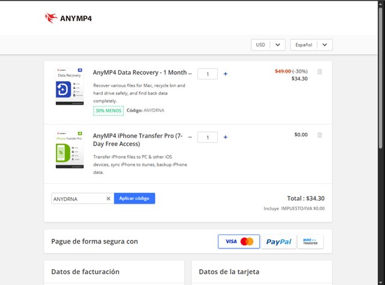
Task: Click the Data Recovery product thumbnail
Action: [x=70, y=87]
